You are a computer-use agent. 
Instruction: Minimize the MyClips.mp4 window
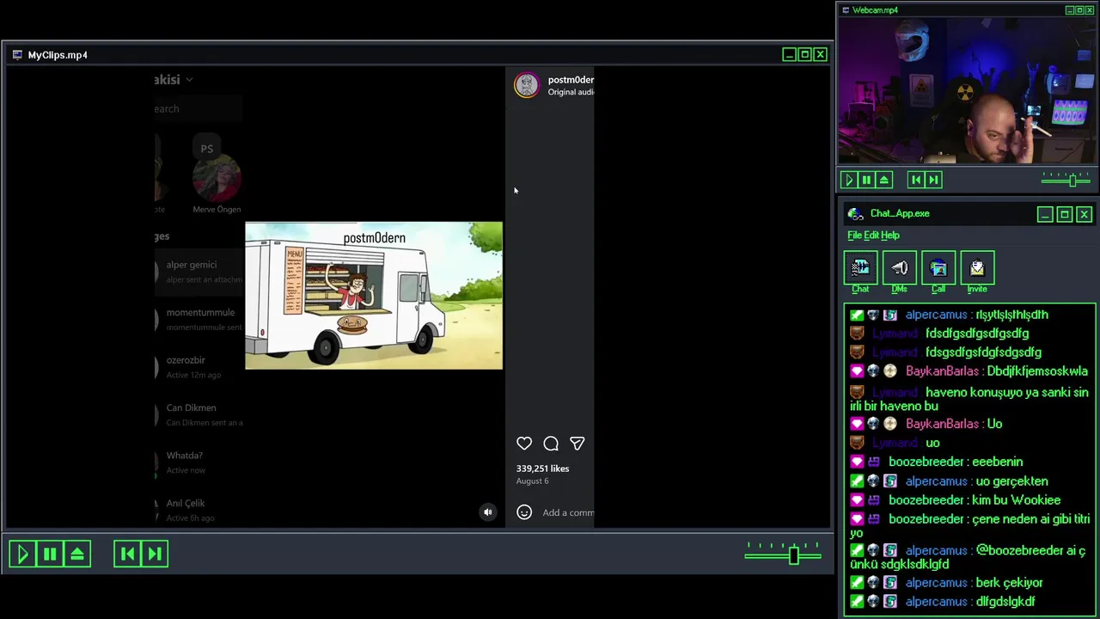coord(789,55)
